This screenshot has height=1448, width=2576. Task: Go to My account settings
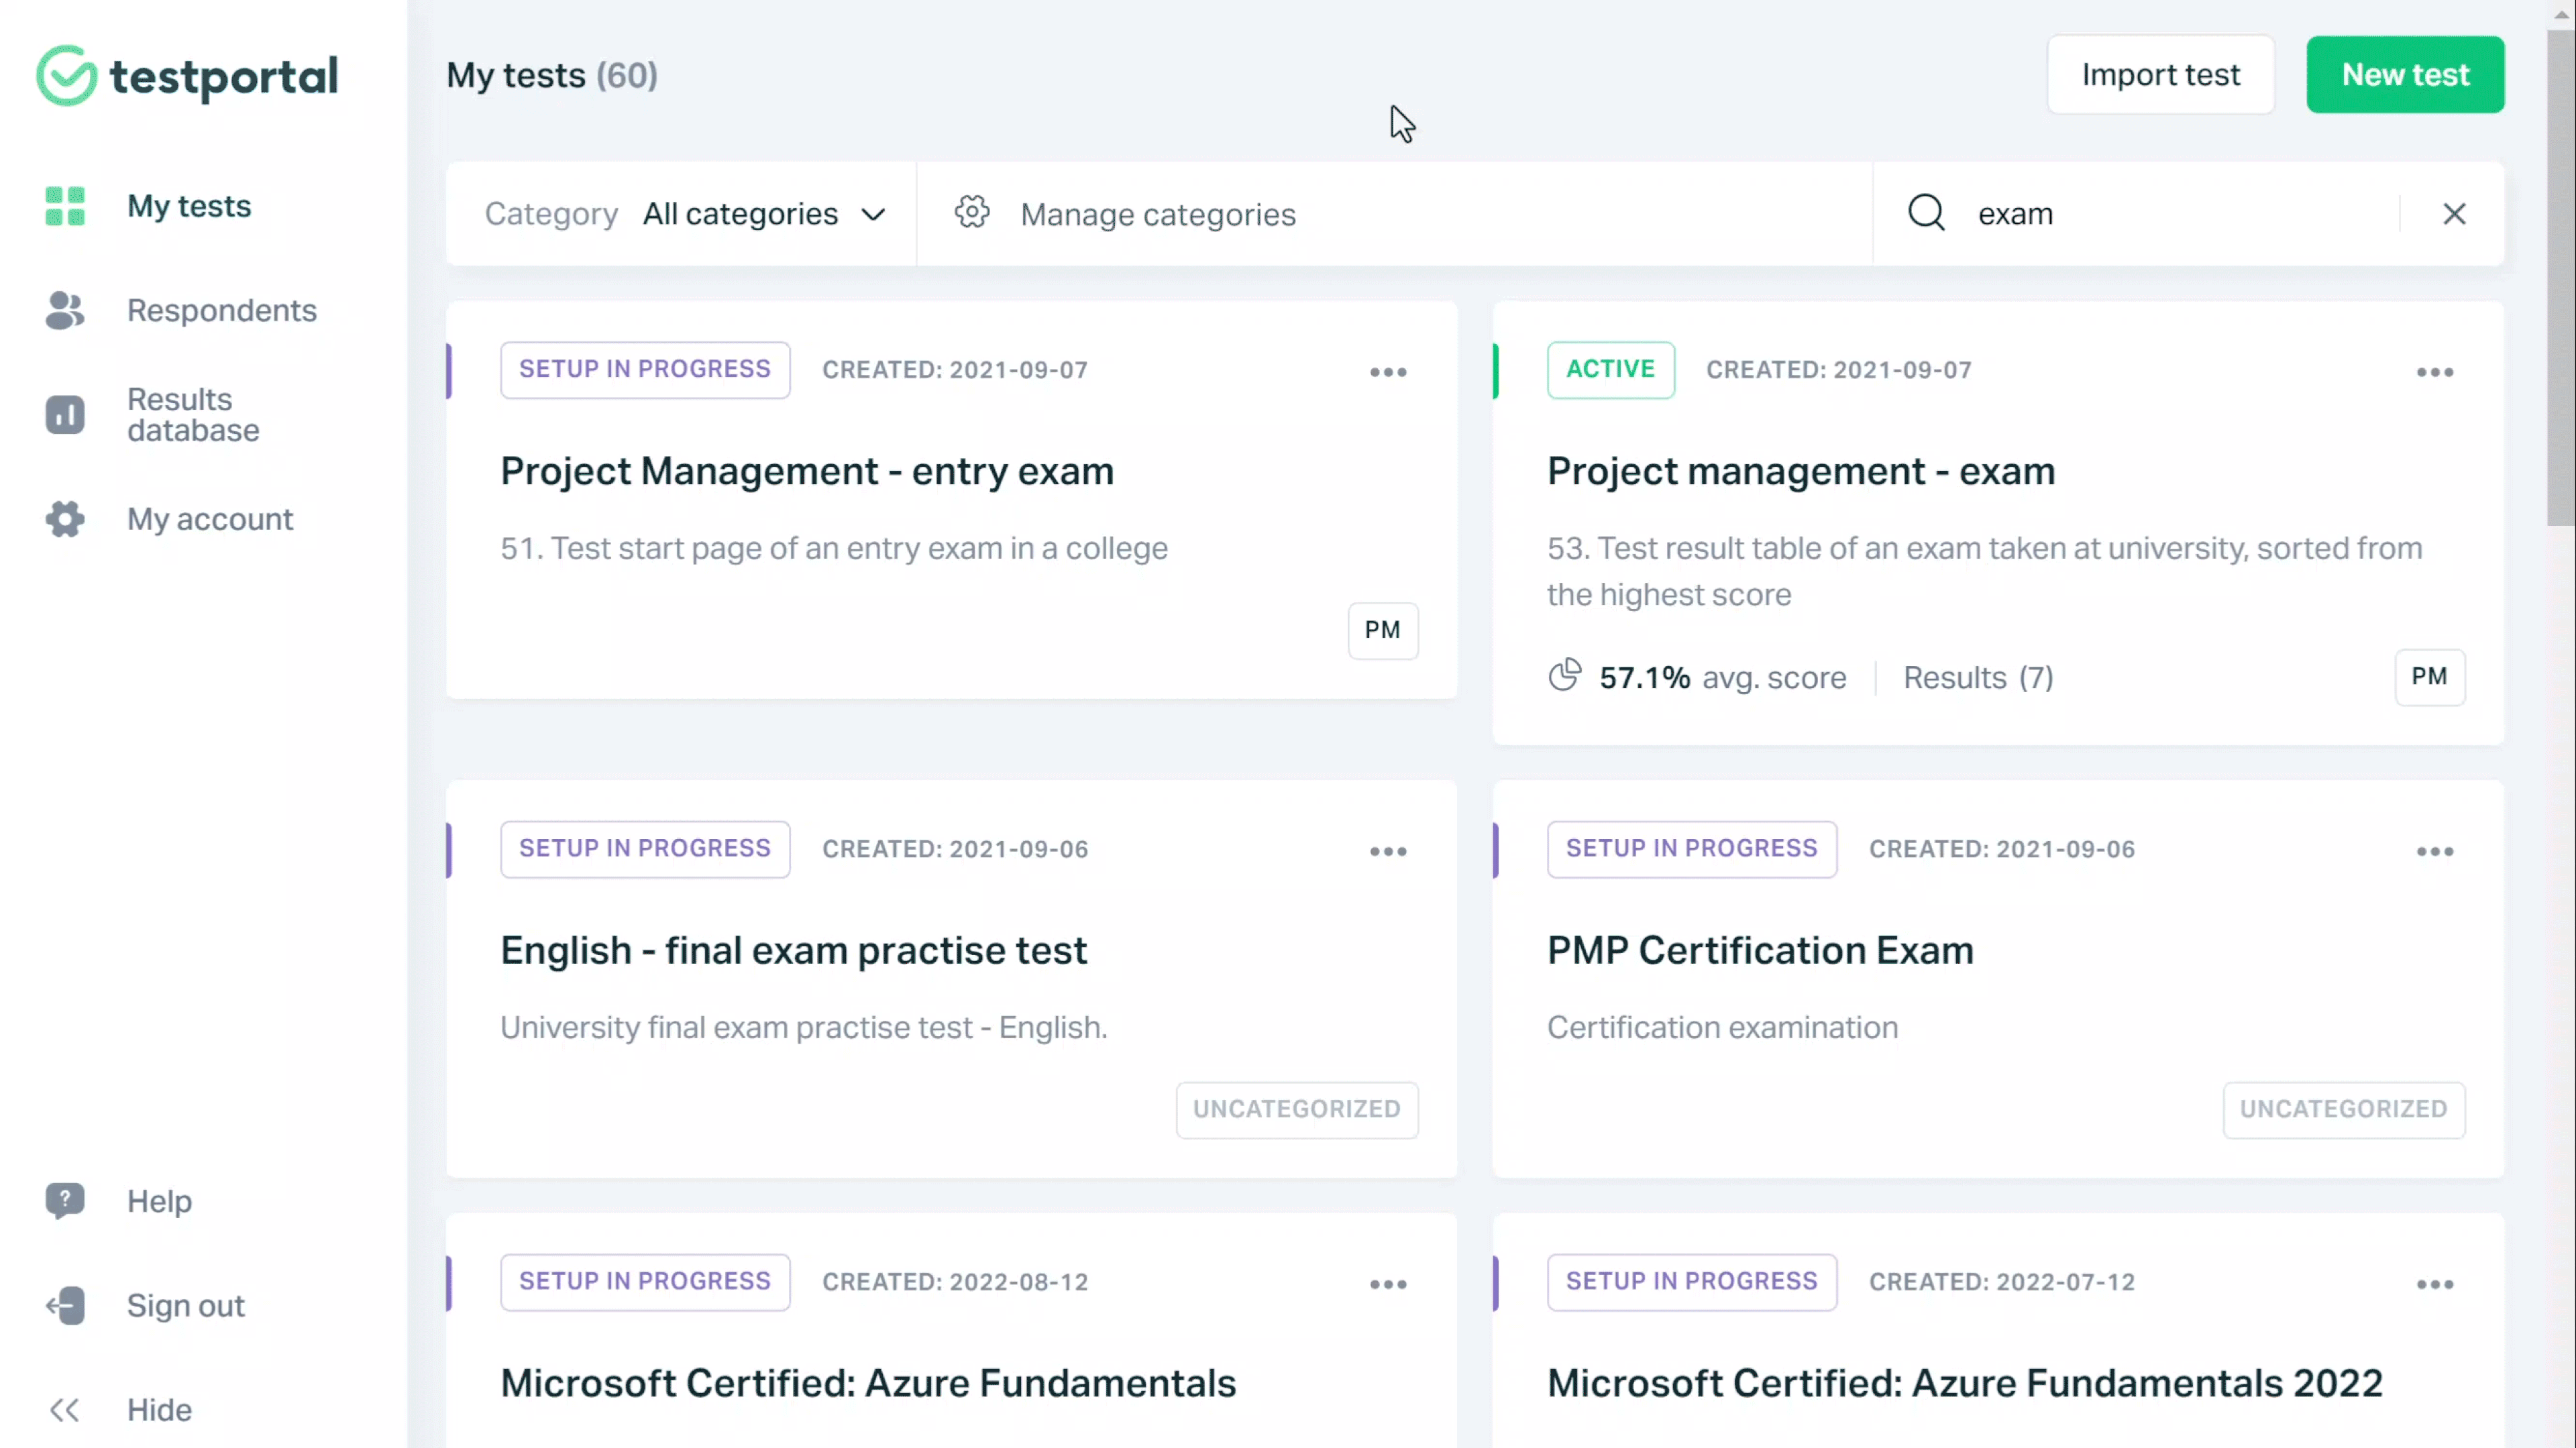pos(209,519)
